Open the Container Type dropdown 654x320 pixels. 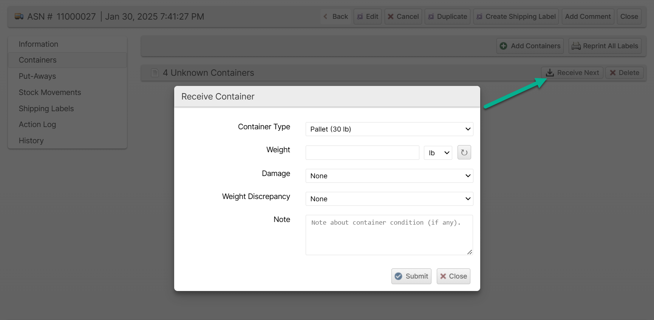point(389,129)
